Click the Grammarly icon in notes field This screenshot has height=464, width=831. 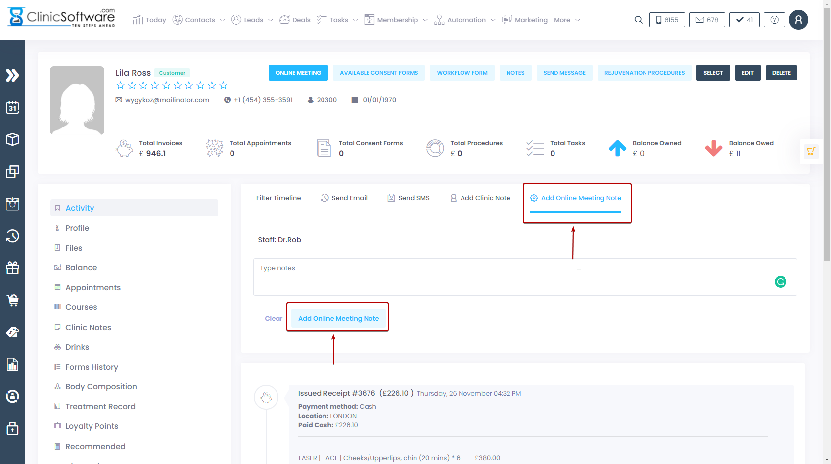780,282
